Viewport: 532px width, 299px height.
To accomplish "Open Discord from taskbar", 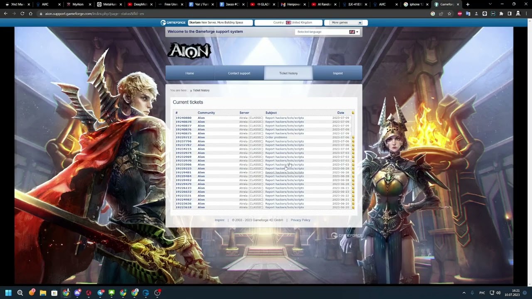I will [77, 293].
